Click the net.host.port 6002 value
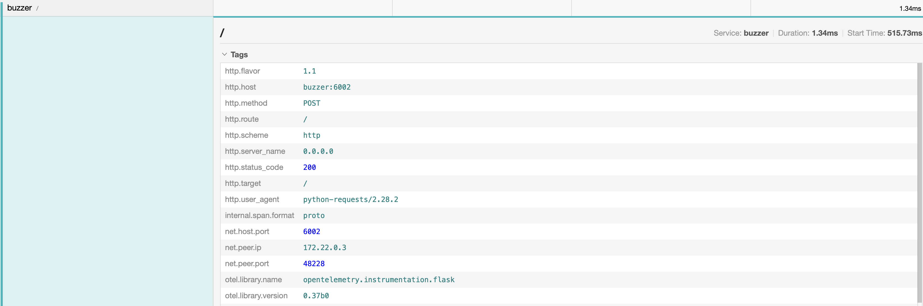This screenshot has width=923, height=306. (311, 232)
